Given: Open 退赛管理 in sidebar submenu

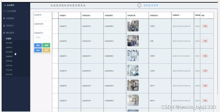Looking at the screenshot, I should (x=9, y=56).
